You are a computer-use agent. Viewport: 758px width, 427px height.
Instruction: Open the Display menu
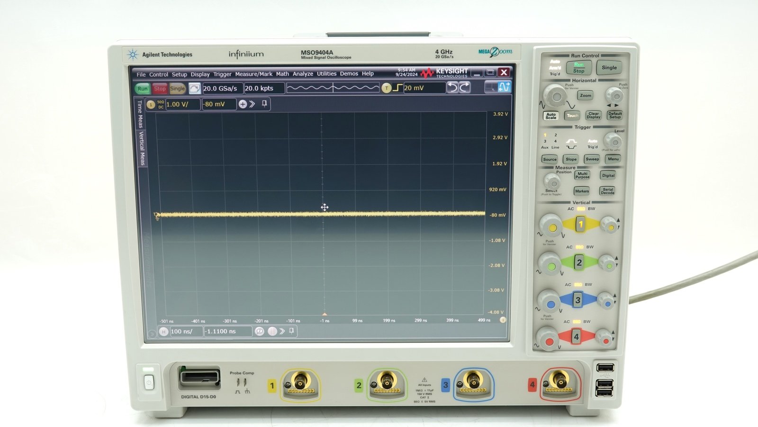point(200,74)
